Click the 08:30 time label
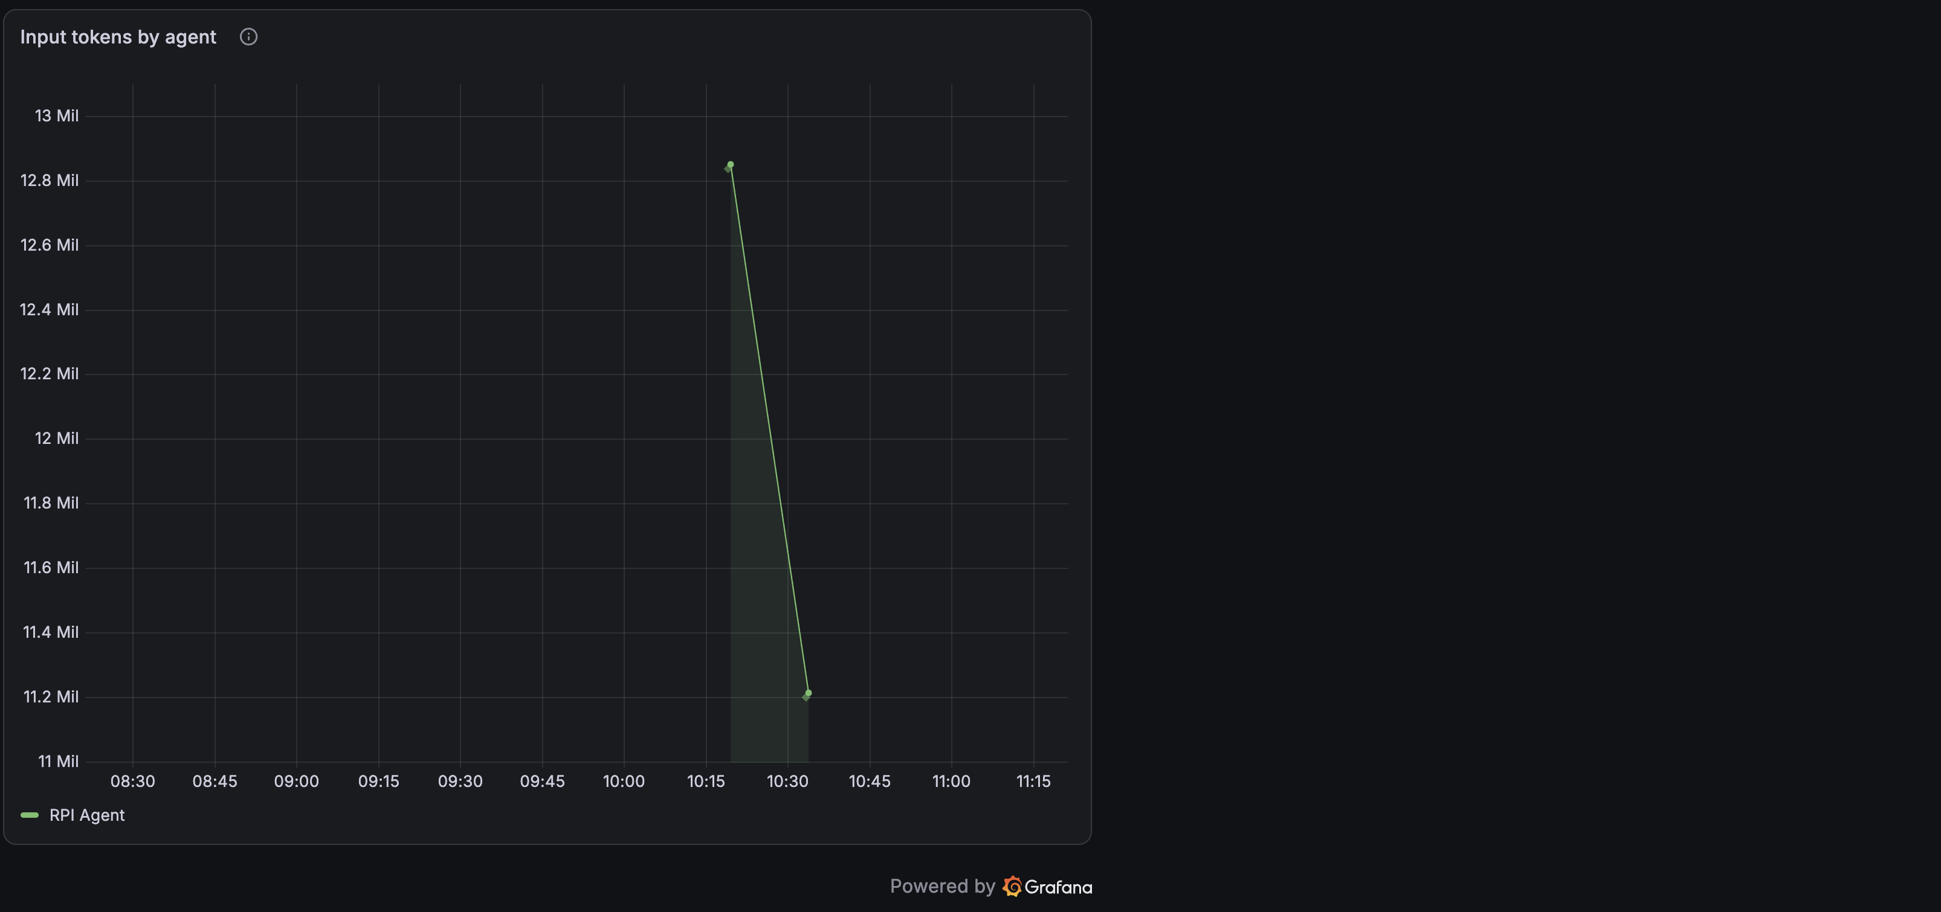This screenshot has width=1941, height=912. click(x=132, y=782)
